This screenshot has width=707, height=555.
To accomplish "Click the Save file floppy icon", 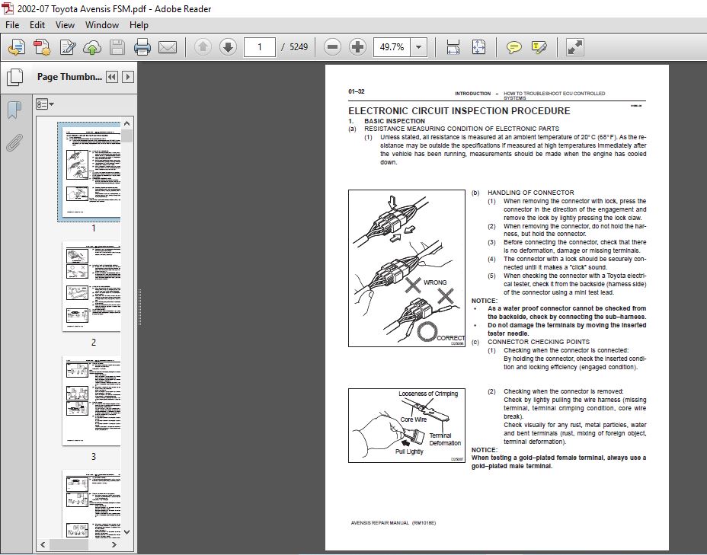I will pyautogui.click(x=117, y=47).
